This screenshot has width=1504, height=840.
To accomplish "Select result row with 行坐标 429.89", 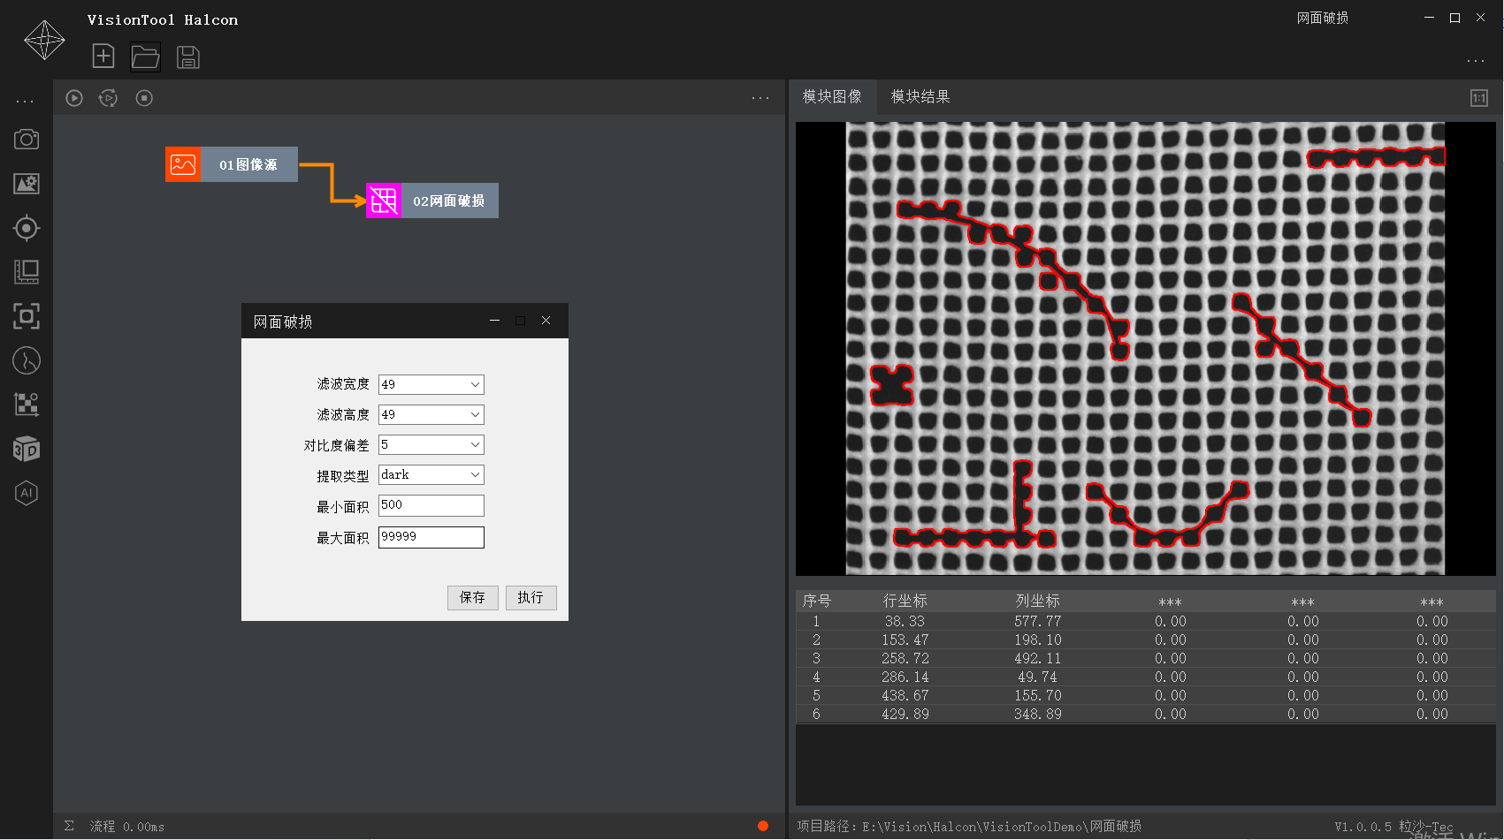I will [1145, 715].
